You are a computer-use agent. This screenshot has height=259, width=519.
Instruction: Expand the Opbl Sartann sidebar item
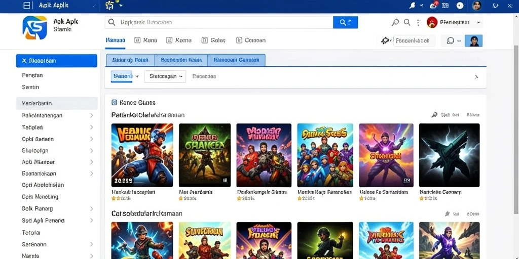tap(57, 139)
